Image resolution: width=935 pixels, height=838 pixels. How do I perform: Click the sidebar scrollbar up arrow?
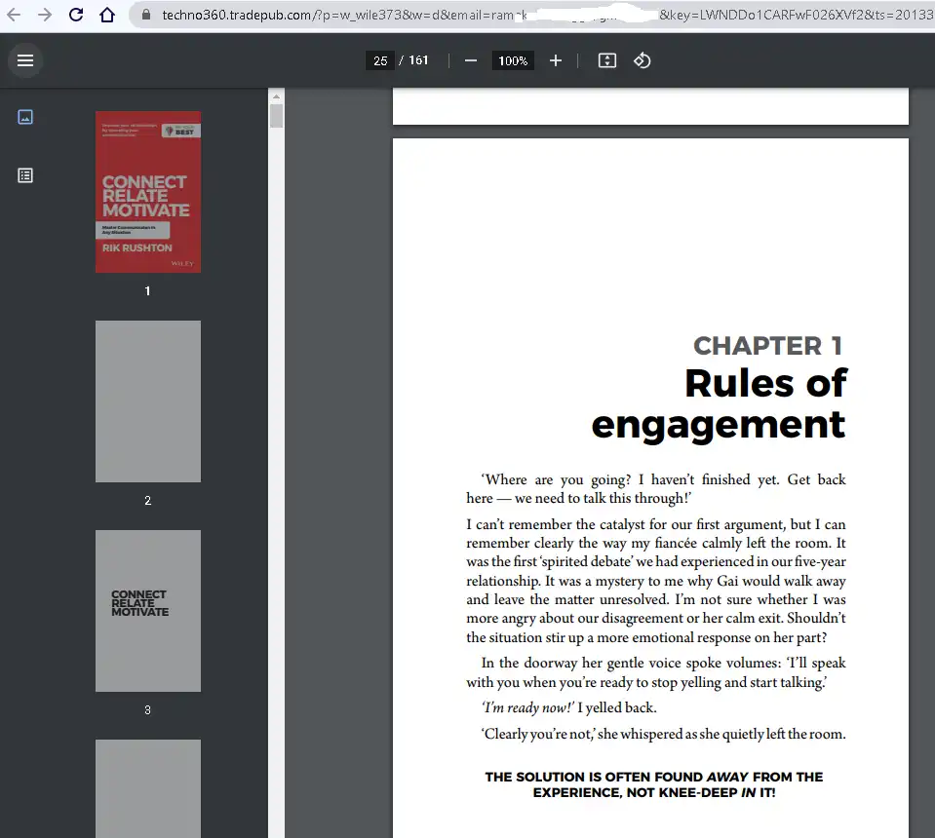click(x=276, y=96)
